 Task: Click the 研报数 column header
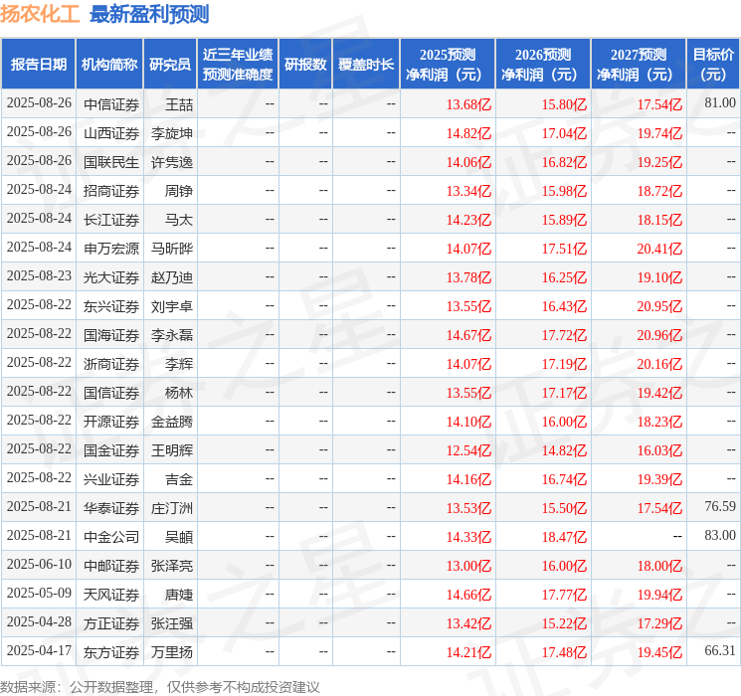(305, 65)
